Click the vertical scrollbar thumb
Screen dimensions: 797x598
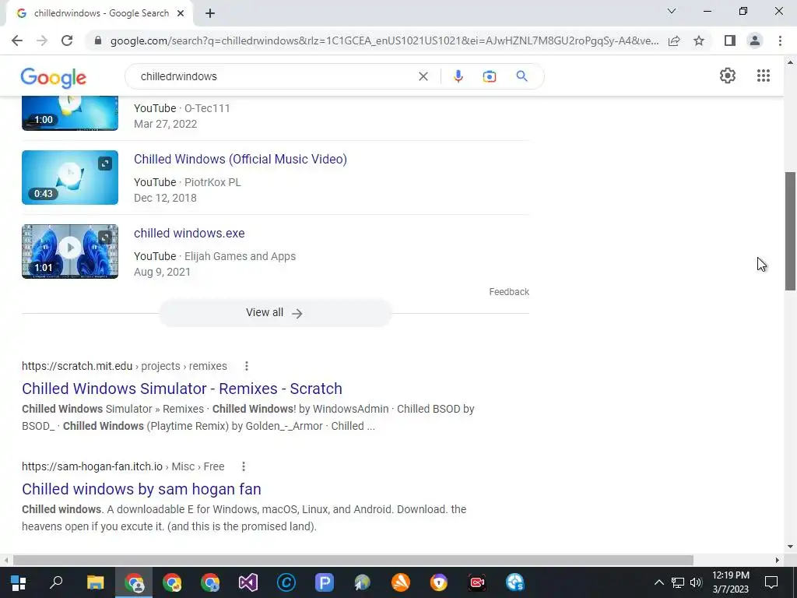[x=790, y=231]
